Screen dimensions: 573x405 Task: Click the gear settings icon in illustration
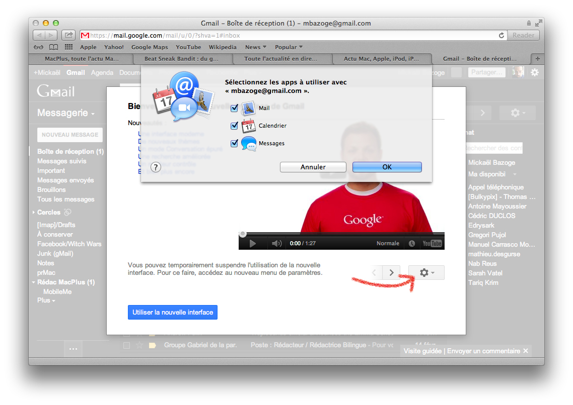(426, 273)
